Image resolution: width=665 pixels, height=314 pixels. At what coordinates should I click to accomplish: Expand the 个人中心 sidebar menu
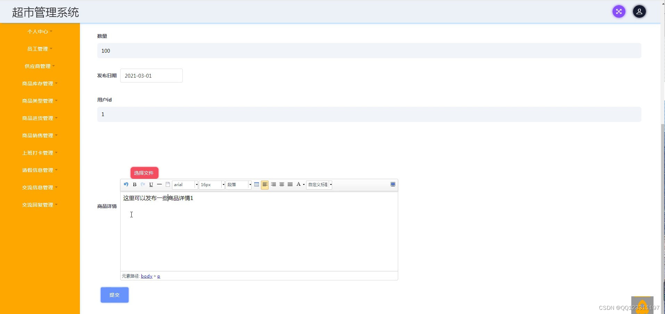coord(40,32)
